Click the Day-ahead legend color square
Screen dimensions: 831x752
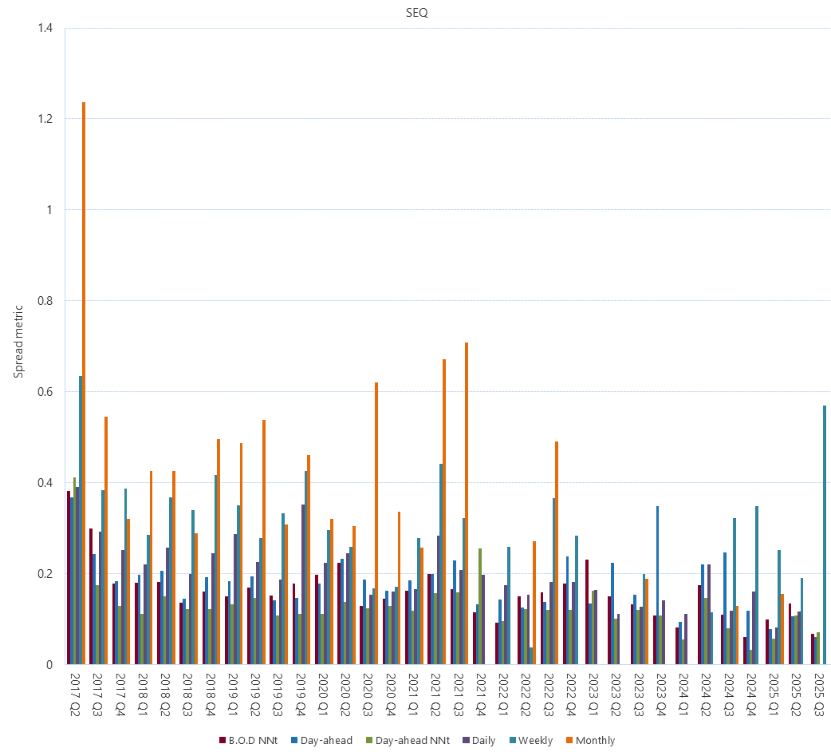[x=293, y=740]
